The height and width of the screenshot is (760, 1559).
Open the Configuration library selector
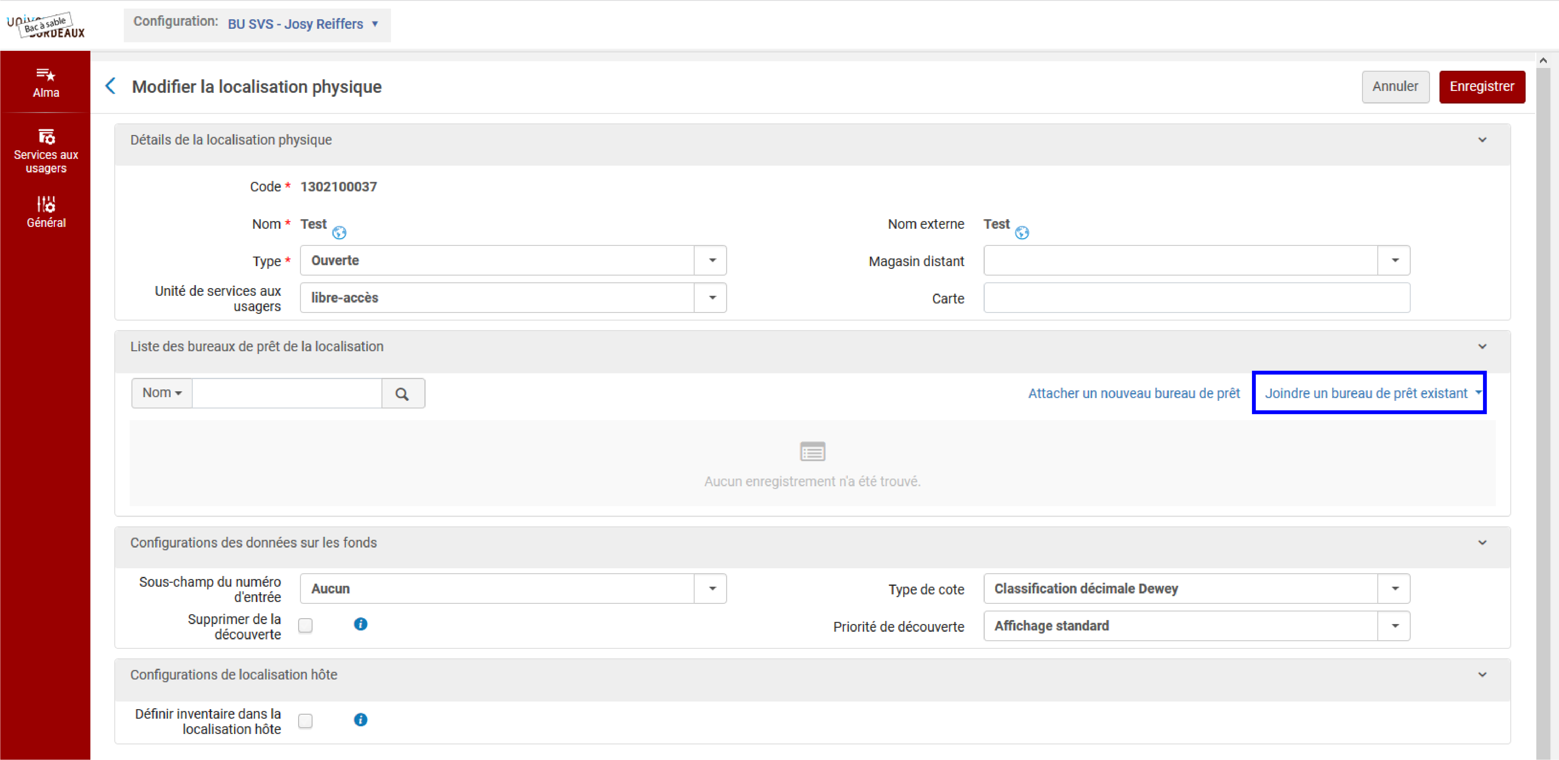(303, 24)
